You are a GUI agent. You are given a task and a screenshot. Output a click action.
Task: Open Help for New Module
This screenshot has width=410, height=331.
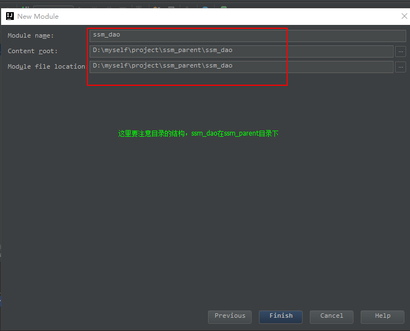(382, 317)
